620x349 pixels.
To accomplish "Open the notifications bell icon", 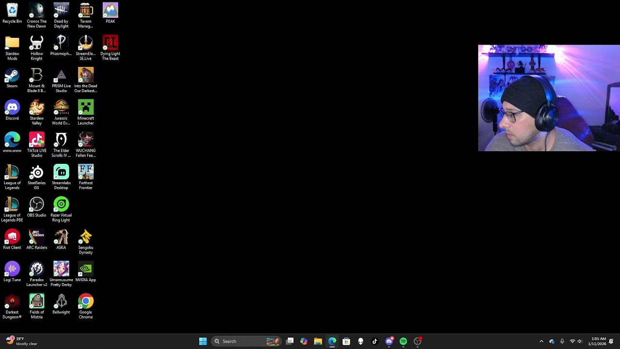I will tap(611, 341).
